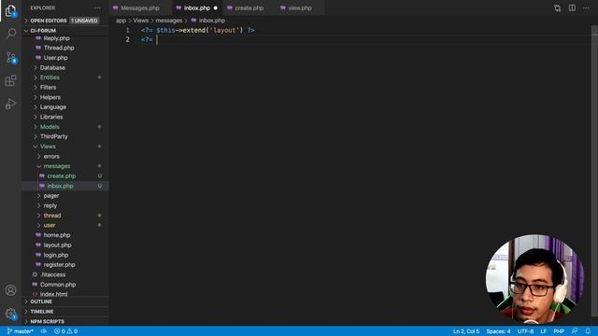The height and width of the screenshot is (336, 598).
Task: Click Views in the breadcrumb path
Action: (x=141, y=21)
